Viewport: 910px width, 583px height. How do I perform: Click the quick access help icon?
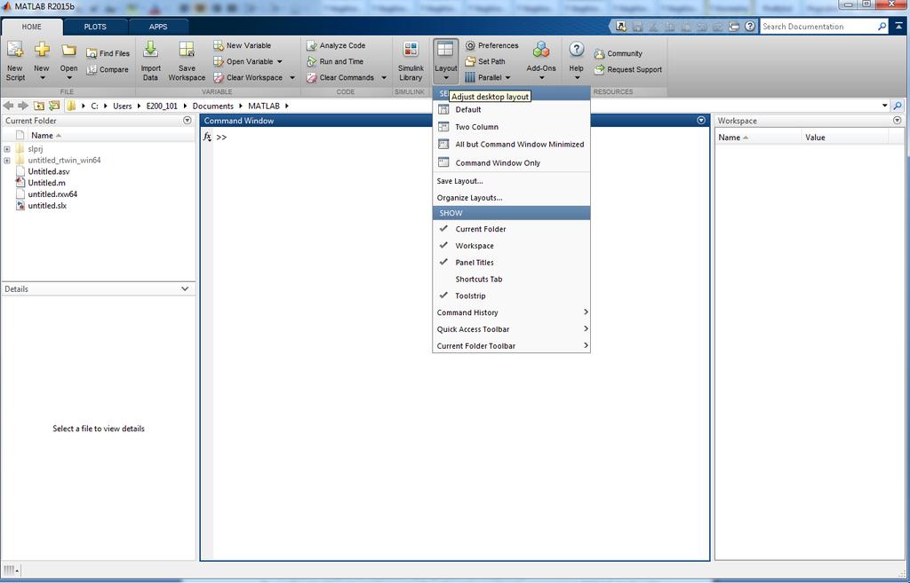[750, 27]
